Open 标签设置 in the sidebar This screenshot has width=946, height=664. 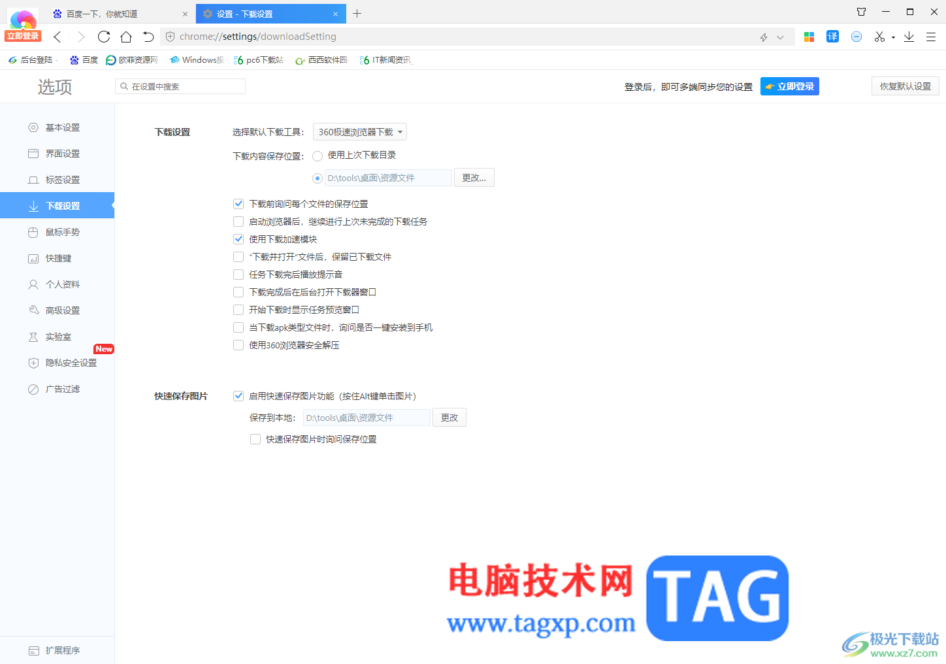tap(57, 180)
